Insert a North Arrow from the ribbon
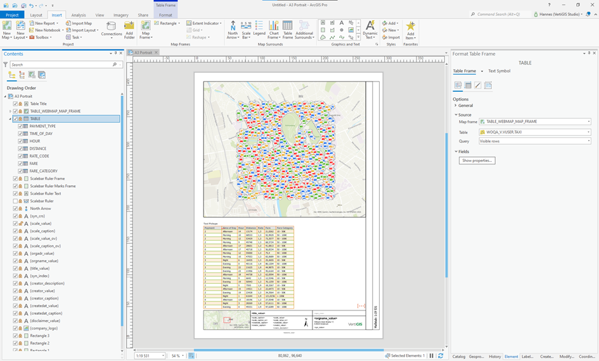The height and width of the screenshot is (361, 599). (x=233, y=30)
